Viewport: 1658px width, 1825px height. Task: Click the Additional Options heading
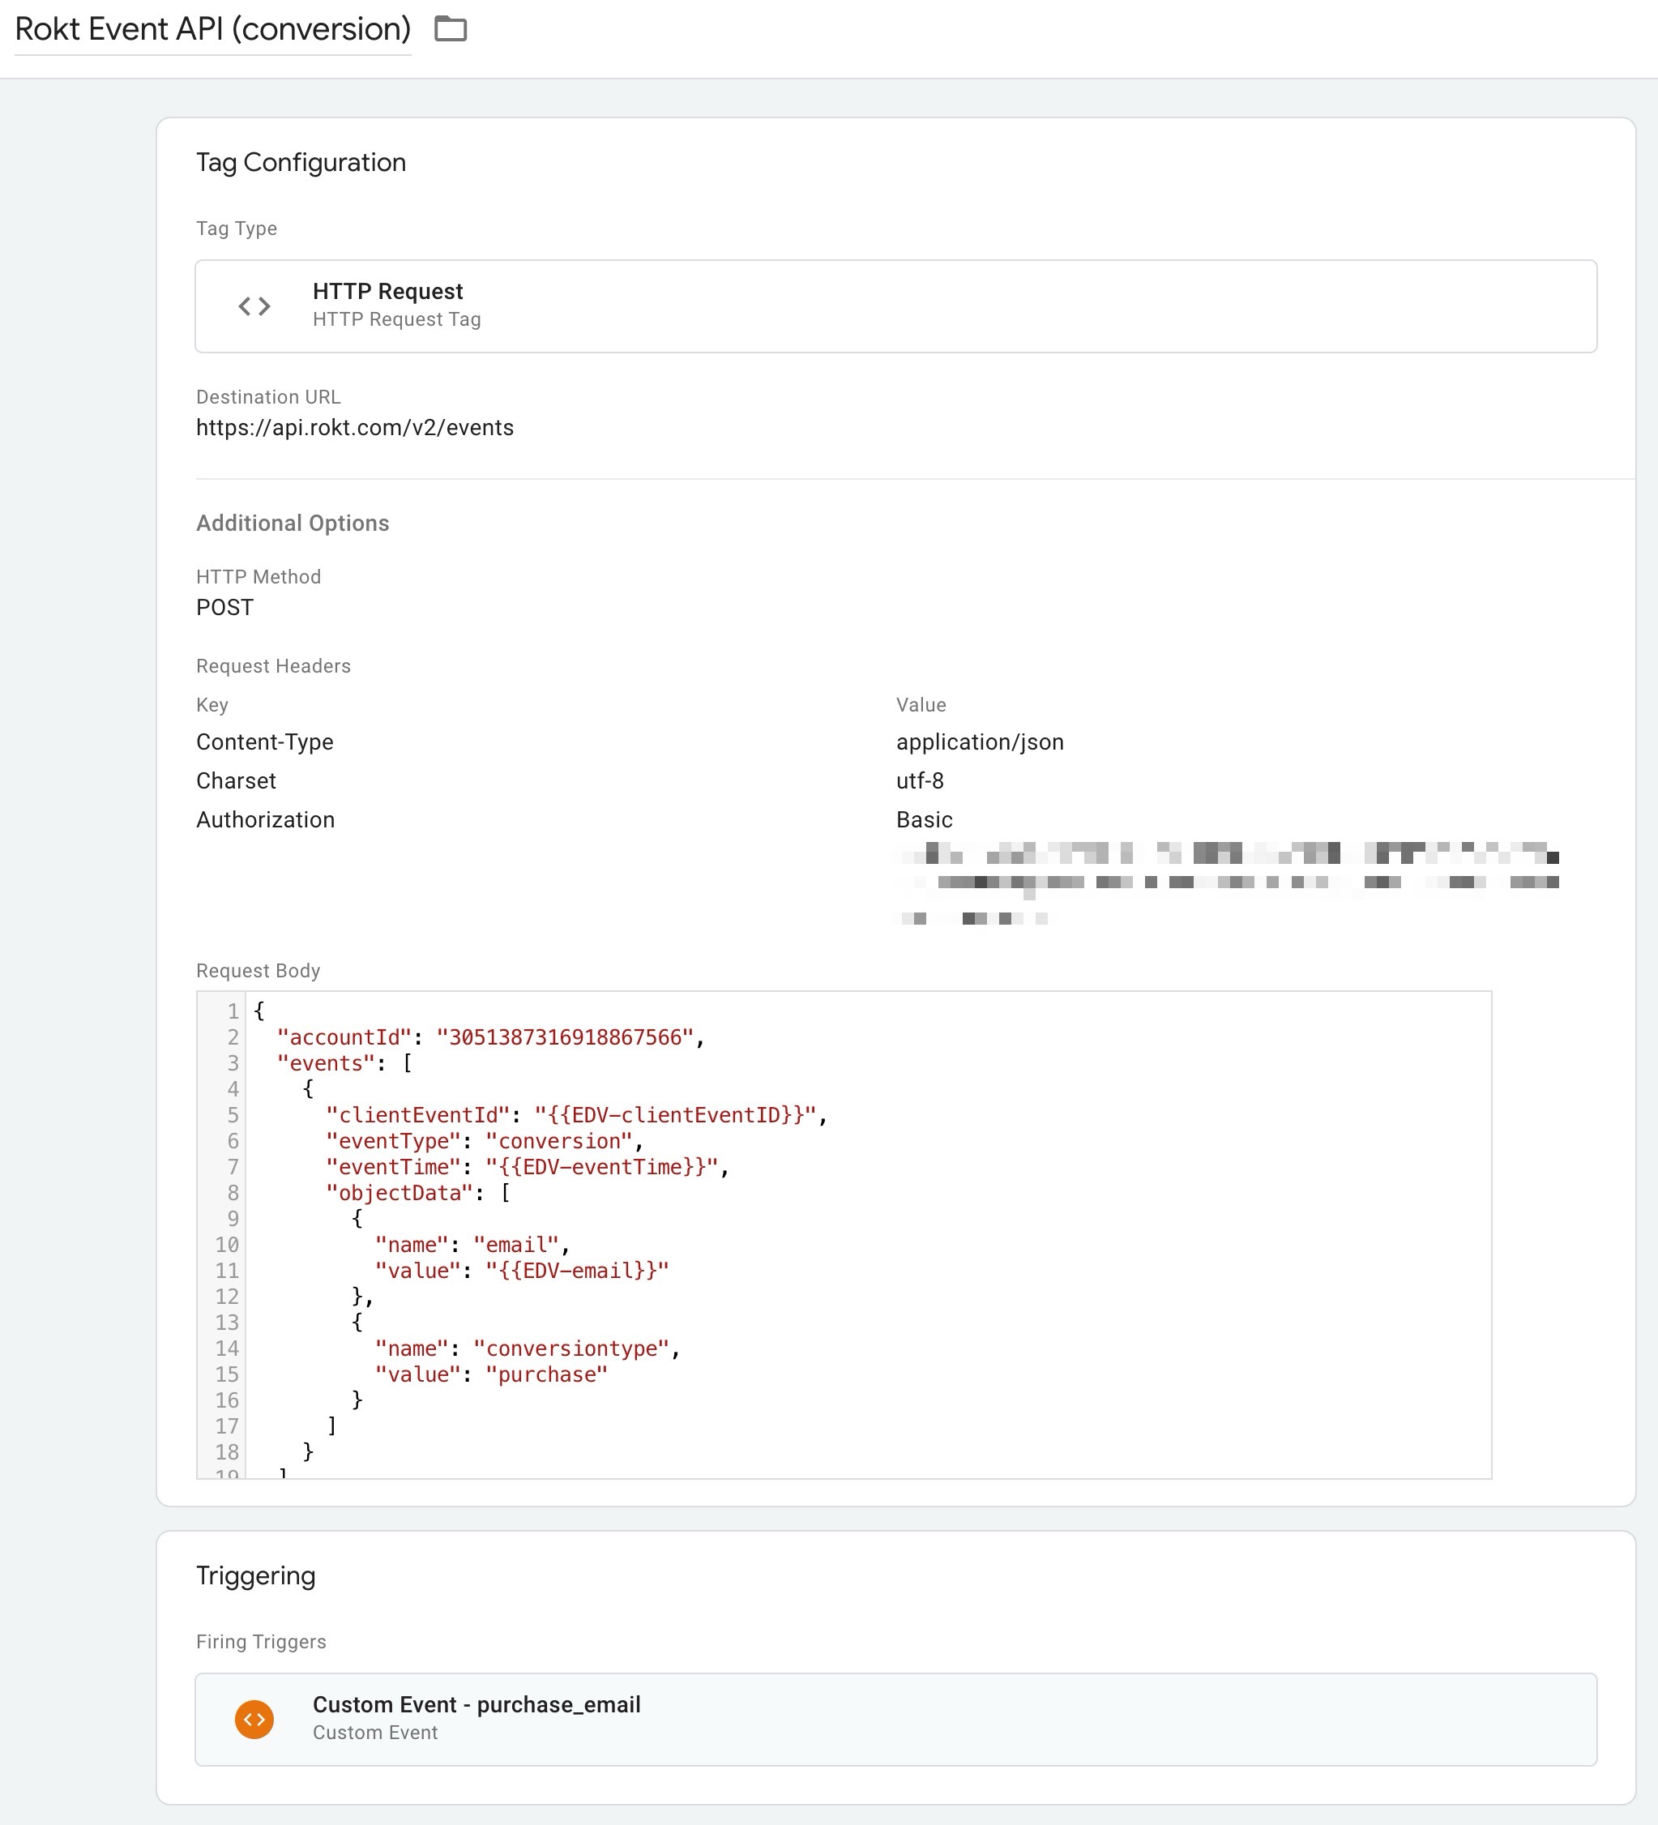pyautogui.click(x=293, y=524)
